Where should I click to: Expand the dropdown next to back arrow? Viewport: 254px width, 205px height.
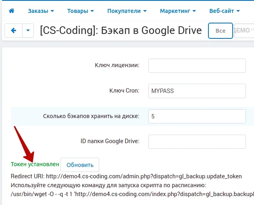tap(28, 31)
